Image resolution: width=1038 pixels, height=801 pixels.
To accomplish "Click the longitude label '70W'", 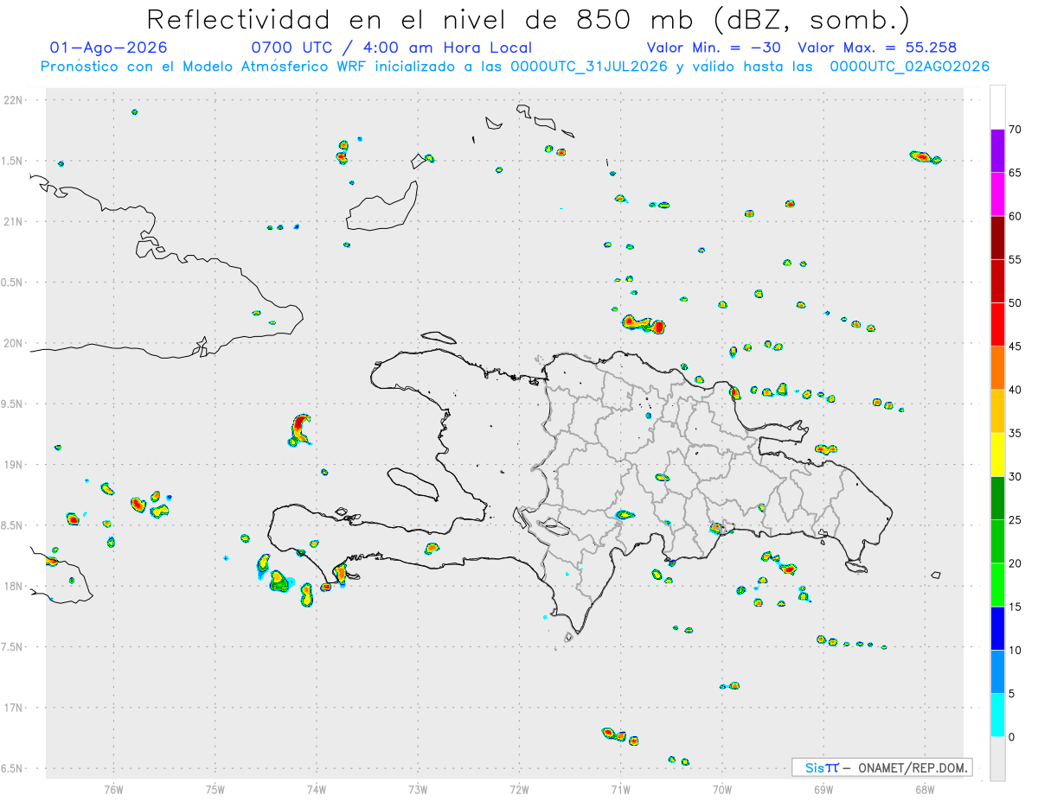I will tap(722, 790).
